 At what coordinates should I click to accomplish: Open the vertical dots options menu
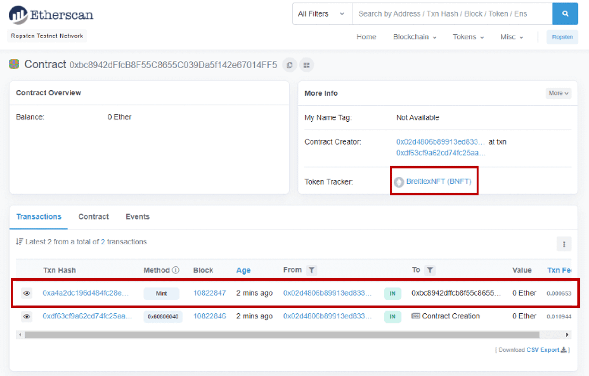click(x=564, y=244)
